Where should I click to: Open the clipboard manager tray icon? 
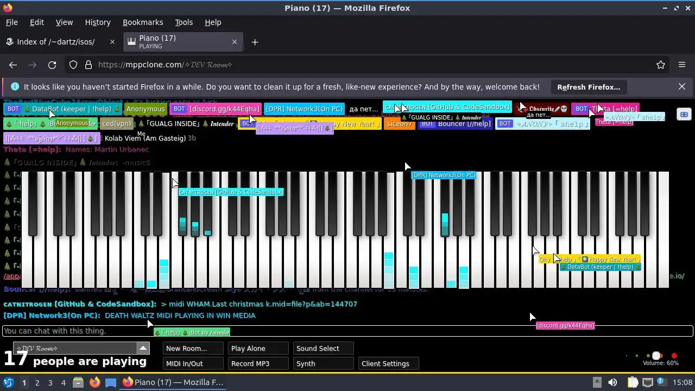pos(633,382)
